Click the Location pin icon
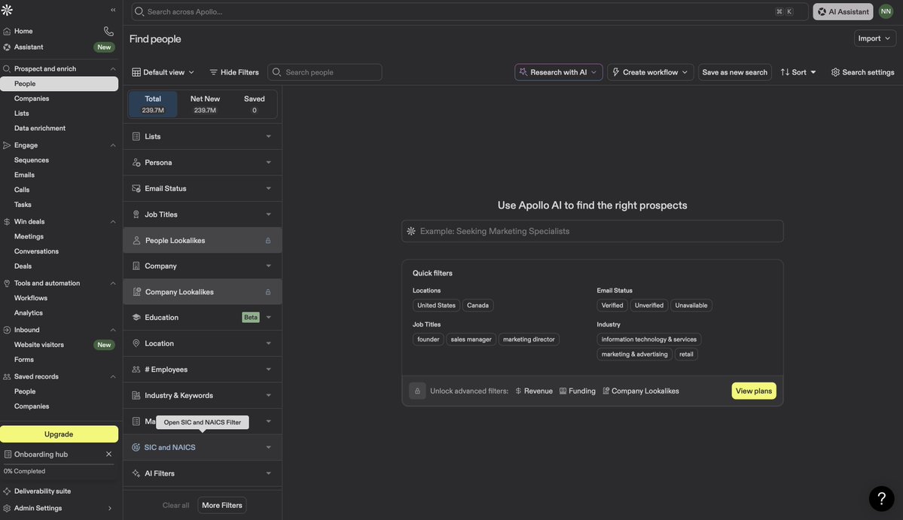This screenshot has width=903, height=520. click(x=136, y=343)
